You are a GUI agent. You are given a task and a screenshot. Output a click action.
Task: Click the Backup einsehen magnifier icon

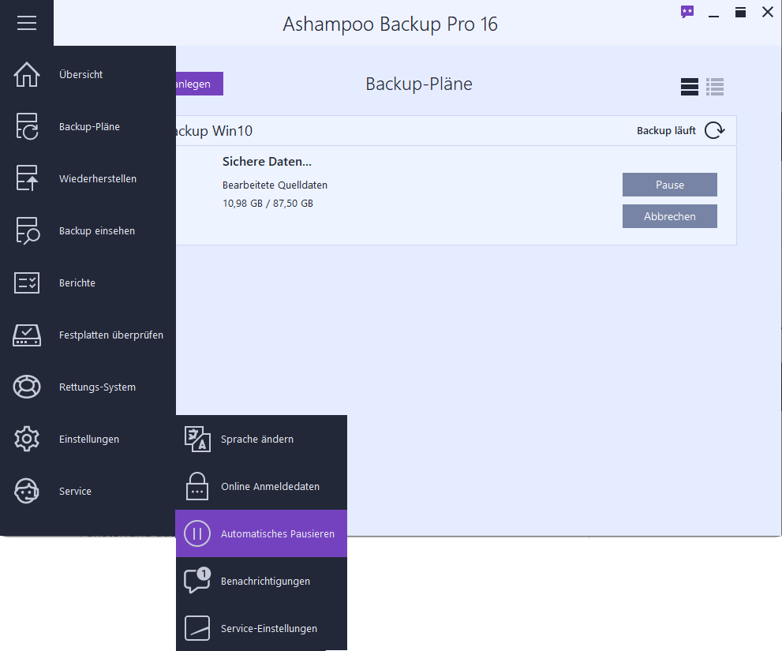coord(28,230)
